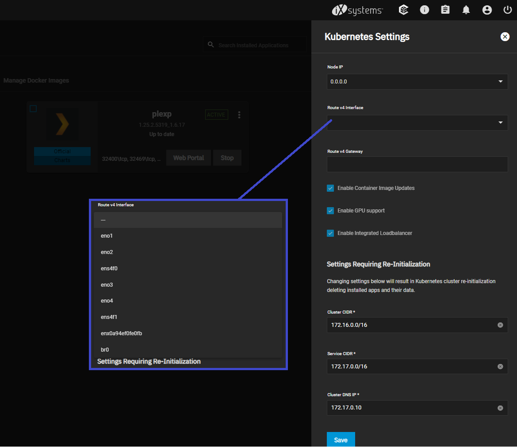Open the TrueCommand cube icon

(x=404, y=10)
